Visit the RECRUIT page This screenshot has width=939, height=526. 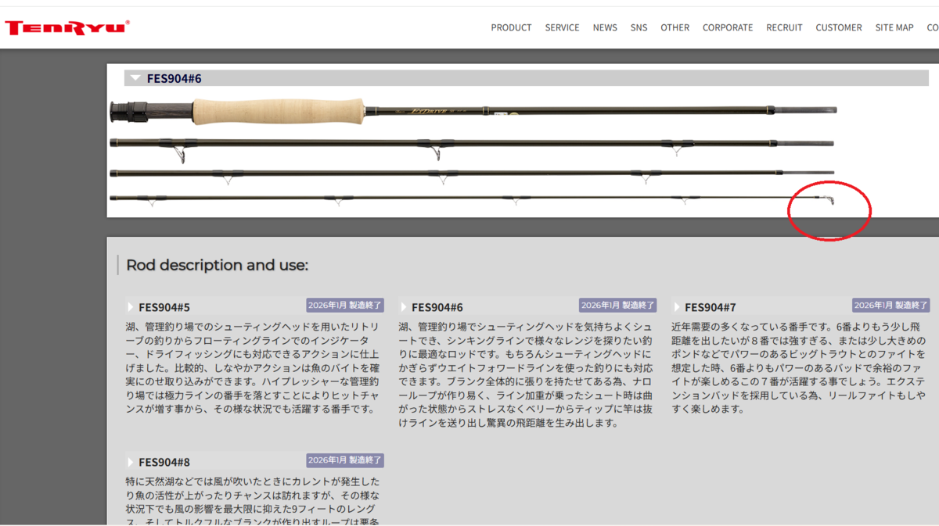point(784,27)
